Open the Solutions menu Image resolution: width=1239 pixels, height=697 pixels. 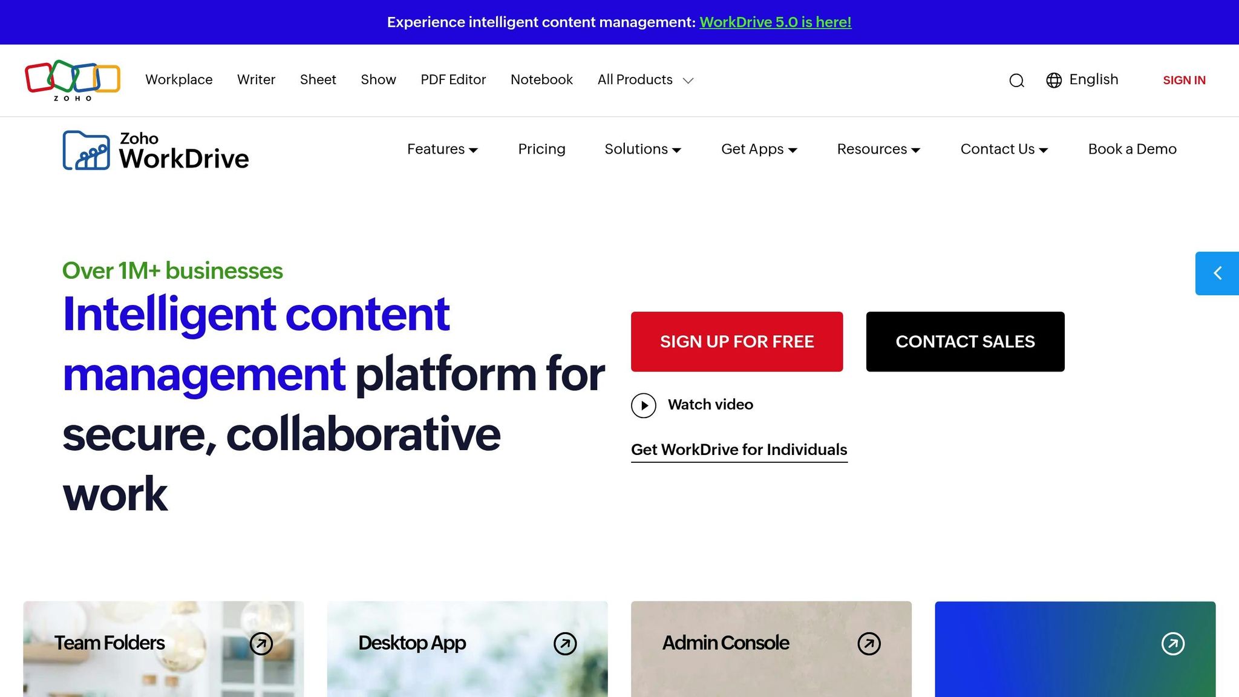[x=642, y=149]
